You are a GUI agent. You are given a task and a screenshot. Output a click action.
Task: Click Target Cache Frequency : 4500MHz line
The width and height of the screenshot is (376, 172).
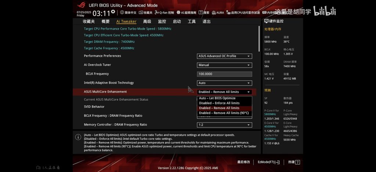pos(109,48)
